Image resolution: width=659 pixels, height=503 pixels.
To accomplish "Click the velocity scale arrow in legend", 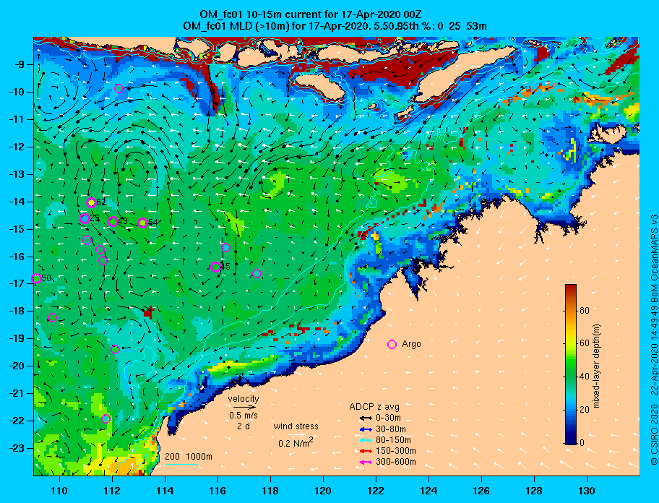I will click(245, 407).
